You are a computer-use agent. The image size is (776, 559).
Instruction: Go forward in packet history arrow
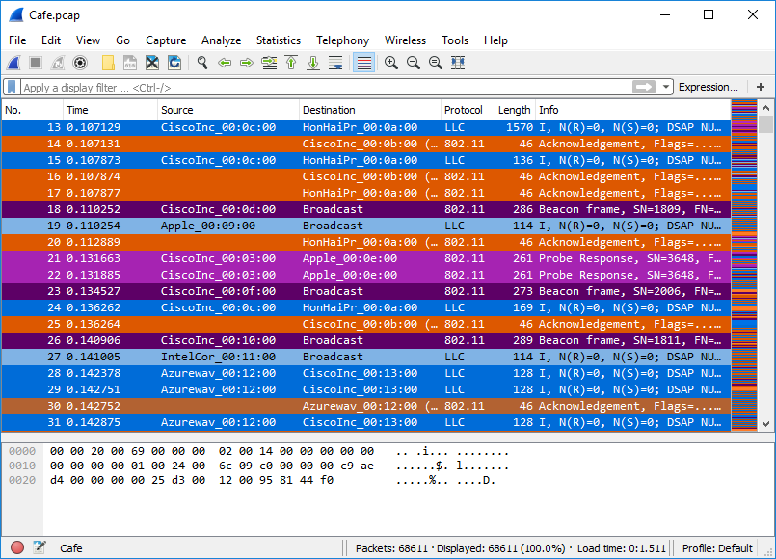[247, 63]
